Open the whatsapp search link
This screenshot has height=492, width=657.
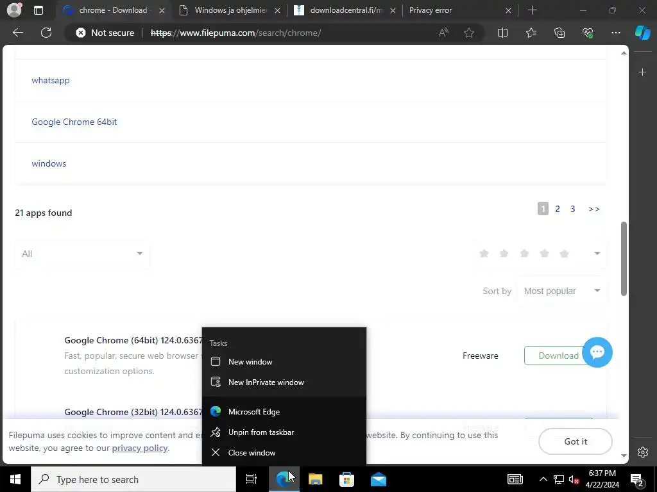(51, 80)
